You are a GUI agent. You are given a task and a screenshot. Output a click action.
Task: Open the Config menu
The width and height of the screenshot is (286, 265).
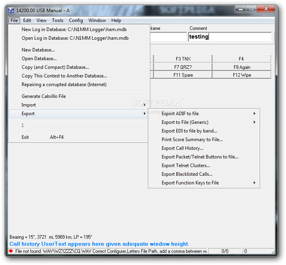tap(76, 20)
